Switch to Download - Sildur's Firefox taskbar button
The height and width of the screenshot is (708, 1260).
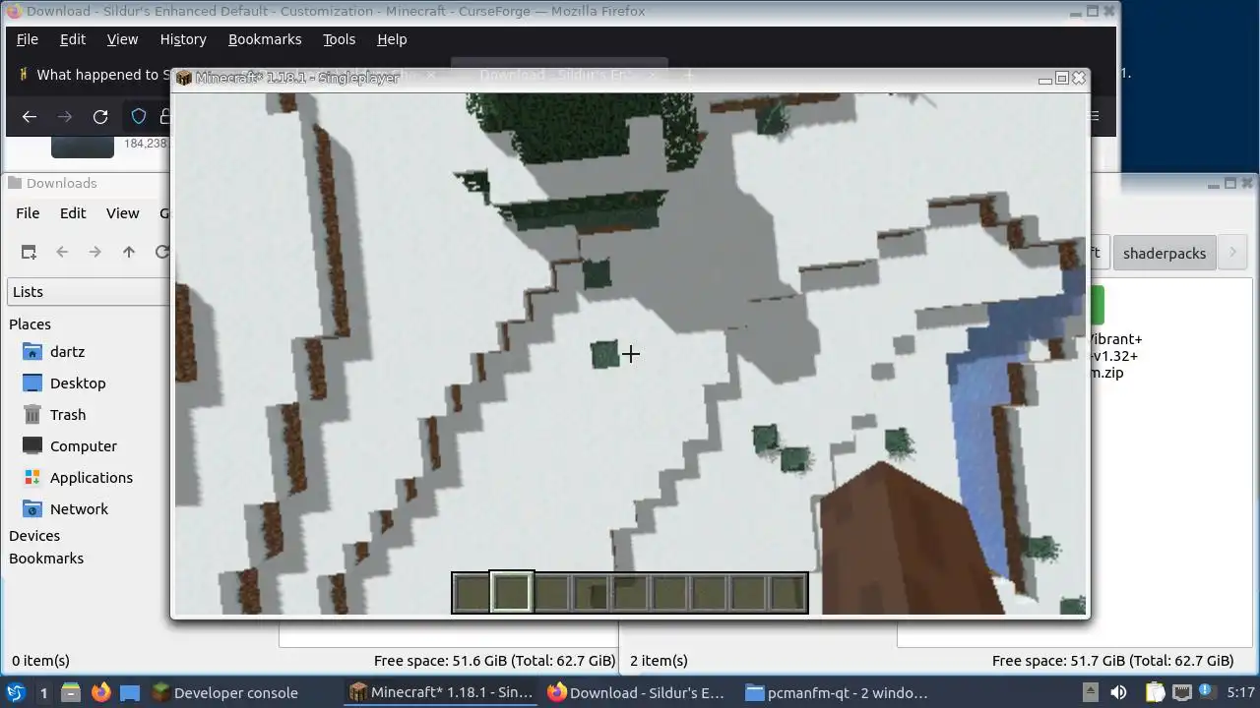coord(637,692)
